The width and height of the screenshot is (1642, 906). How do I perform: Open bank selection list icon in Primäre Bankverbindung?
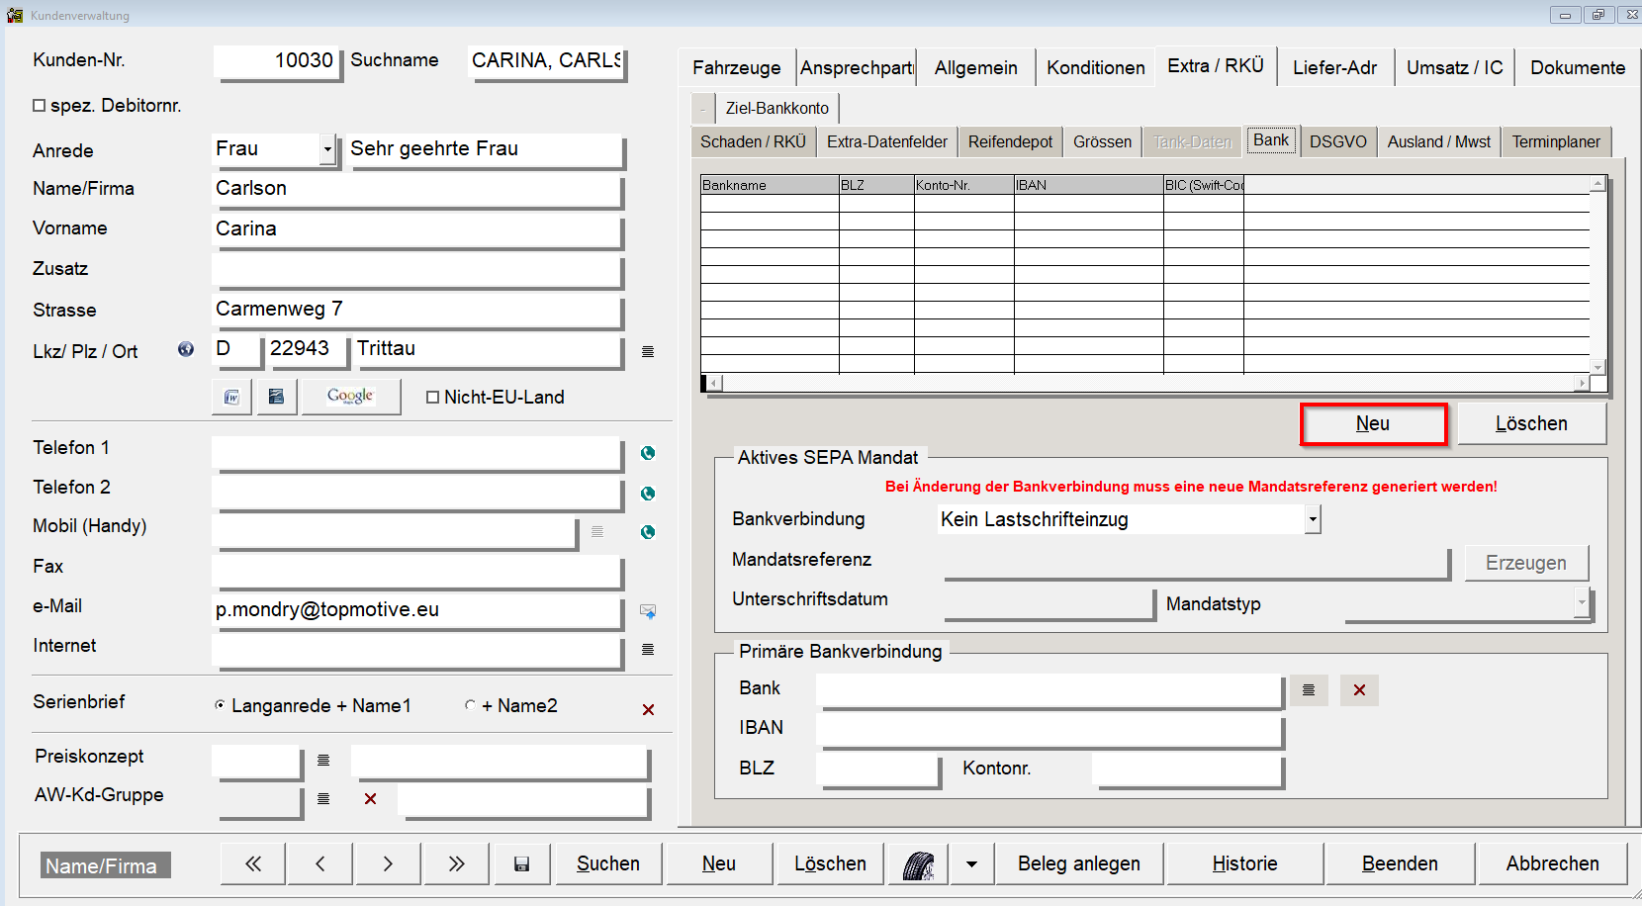click(1309, 689)
